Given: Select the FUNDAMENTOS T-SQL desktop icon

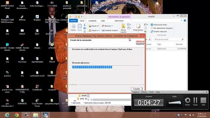Looking at the screenshot, I should (22, 89).
